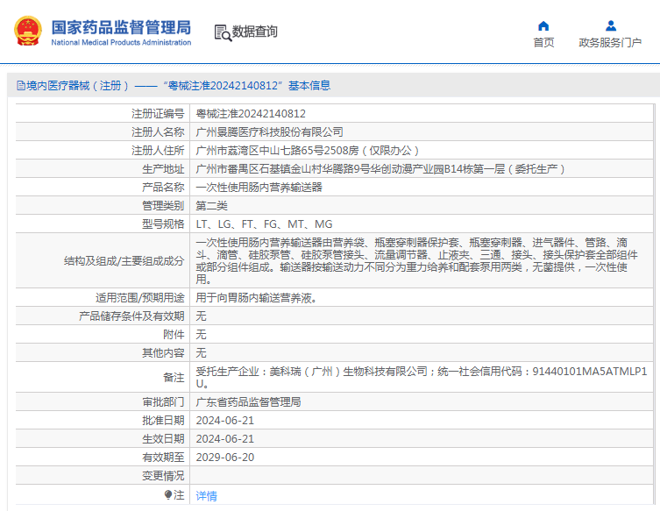The width and height of the screenshot is (660, 511).
Task: Click the 备注 label
Action: point(174,378)
